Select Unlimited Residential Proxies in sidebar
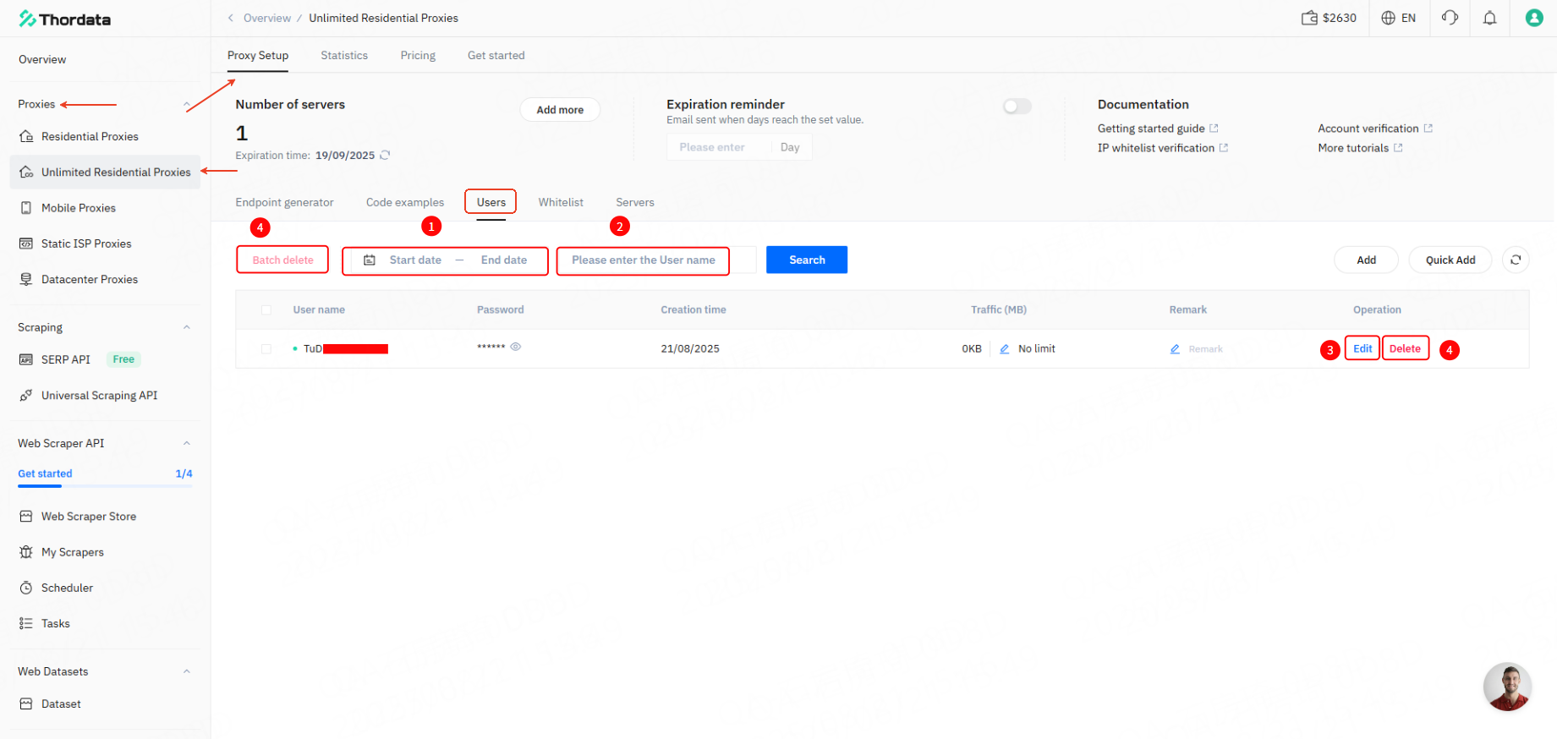This screenshot has height=739, width=1557. click(x=105, y=172)
